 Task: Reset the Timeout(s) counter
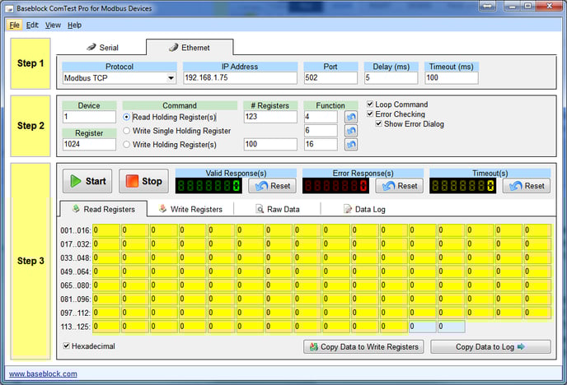click(524, 186)
